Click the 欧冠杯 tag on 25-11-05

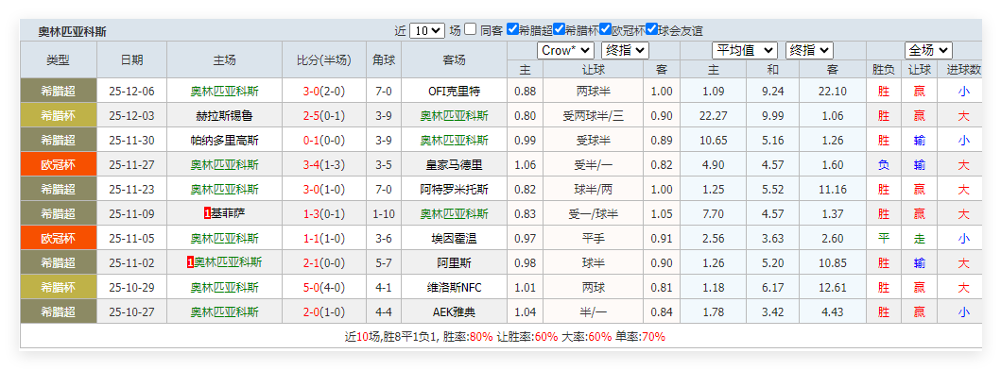(x=58, y=239)
